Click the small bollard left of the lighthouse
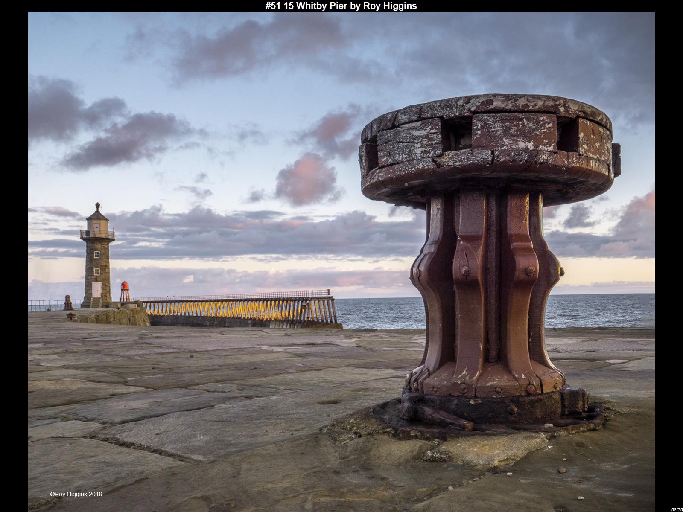 click(68, 302)
